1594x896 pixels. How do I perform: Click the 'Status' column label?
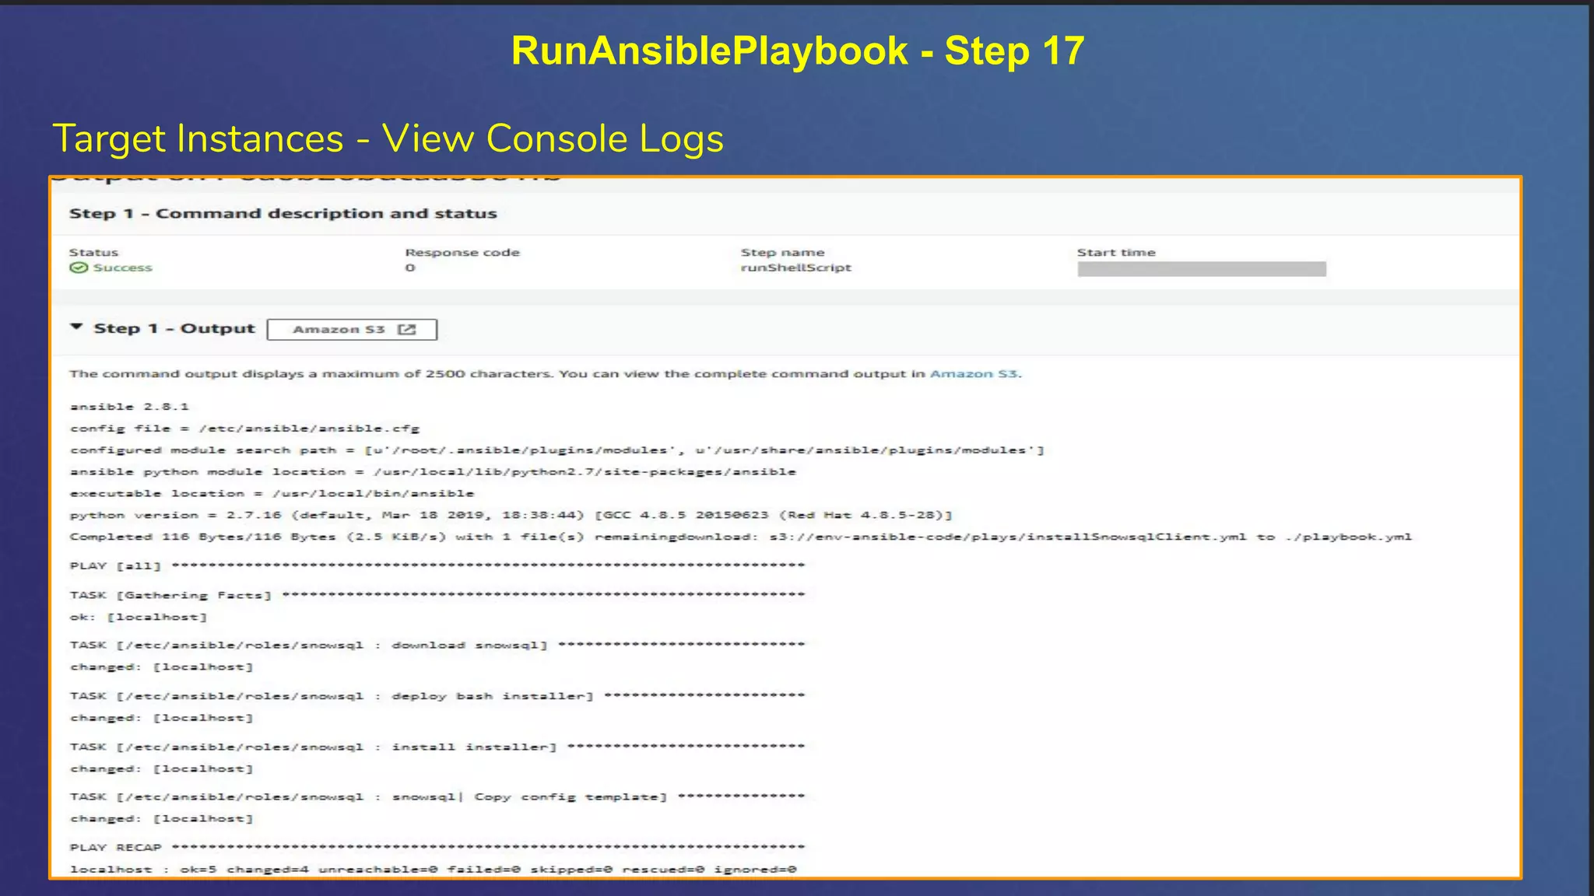coord(93,253)
